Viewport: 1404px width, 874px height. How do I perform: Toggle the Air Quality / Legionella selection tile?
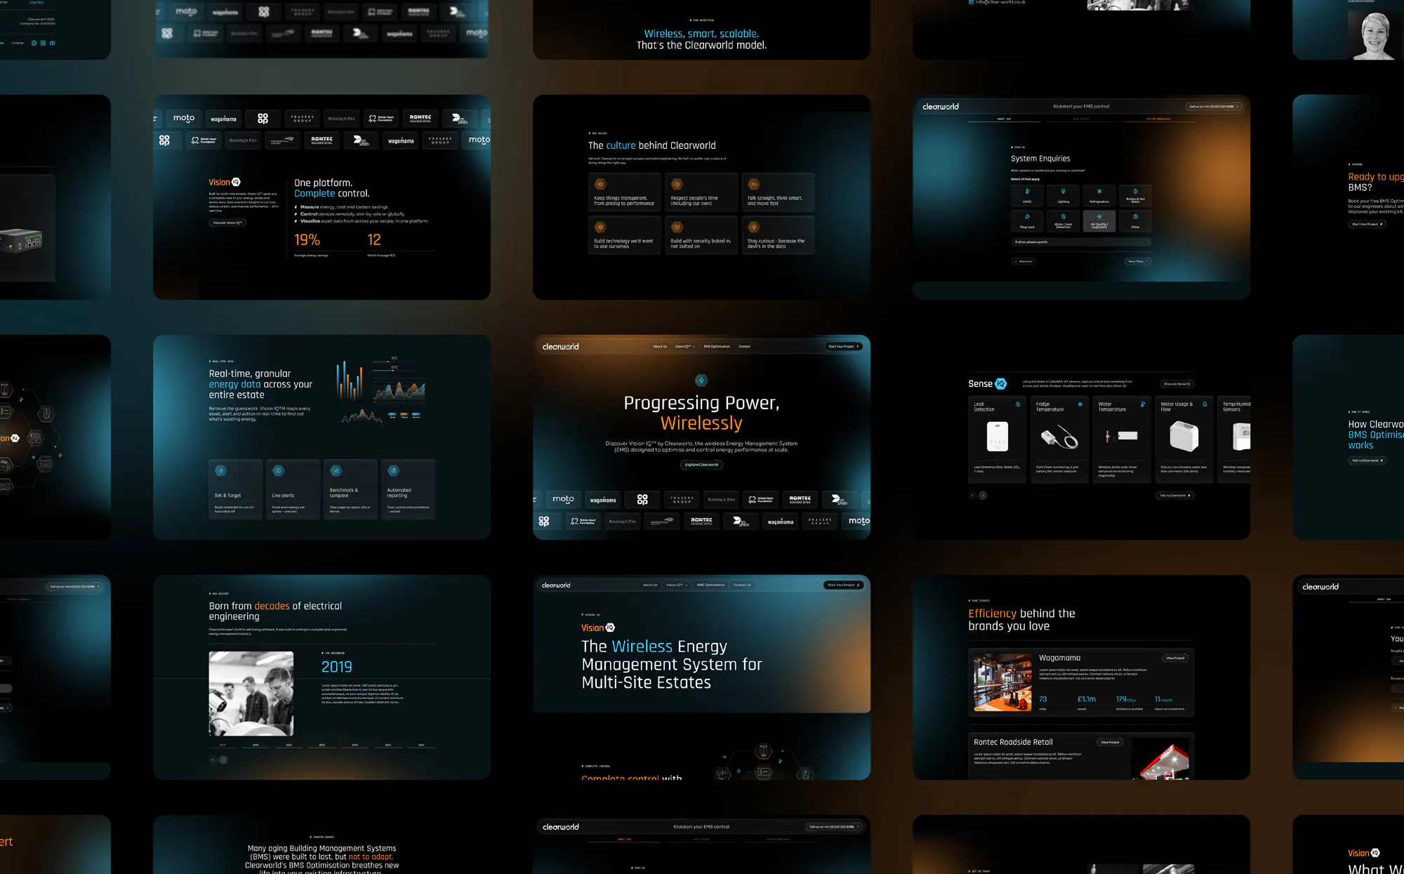point(1099,221)
